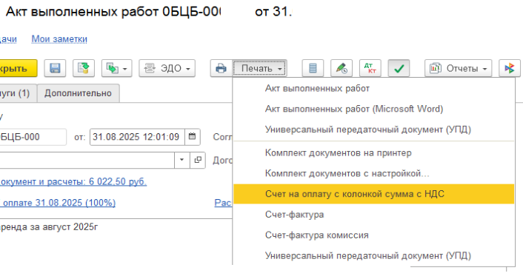This screenshot has width=523, height=279.
Task: Switch to the Дополнительно tab
Action: (x=78, y=93)
